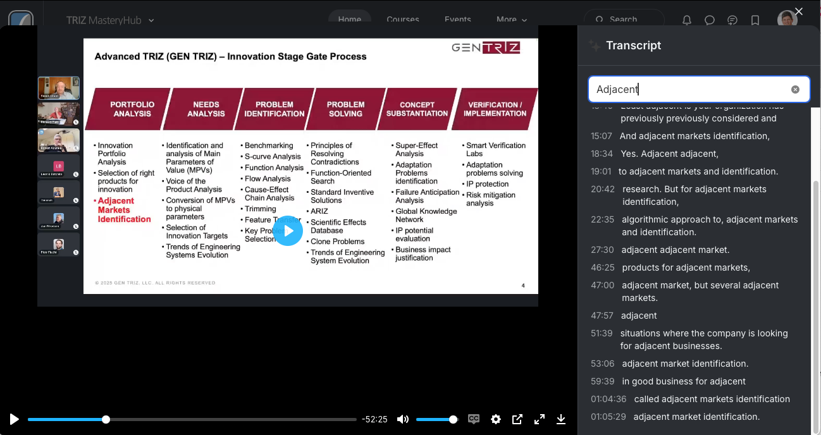The width and height of the screenshot is (821, 435).
Task: Open the chat bubble icon
Action: [710, 20]
